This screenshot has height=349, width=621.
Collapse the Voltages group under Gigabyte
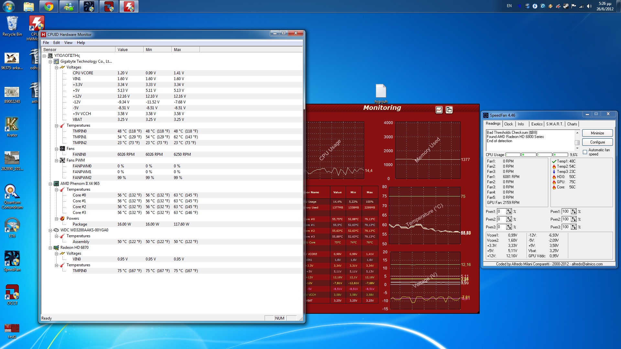click(x=56, y=67)
